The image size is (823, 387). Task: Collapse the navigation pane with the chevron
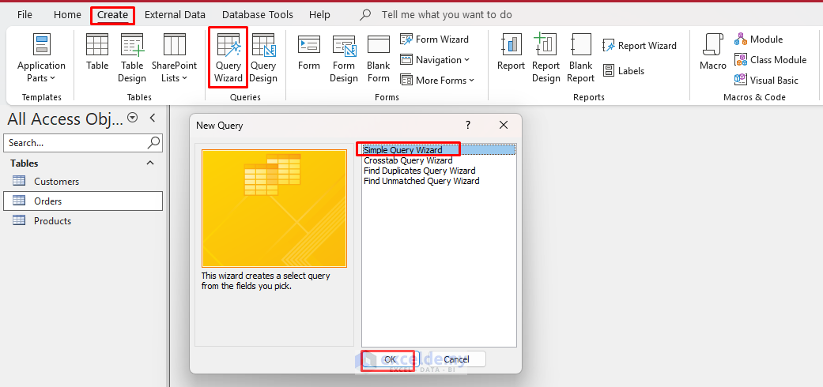(153, 118)
